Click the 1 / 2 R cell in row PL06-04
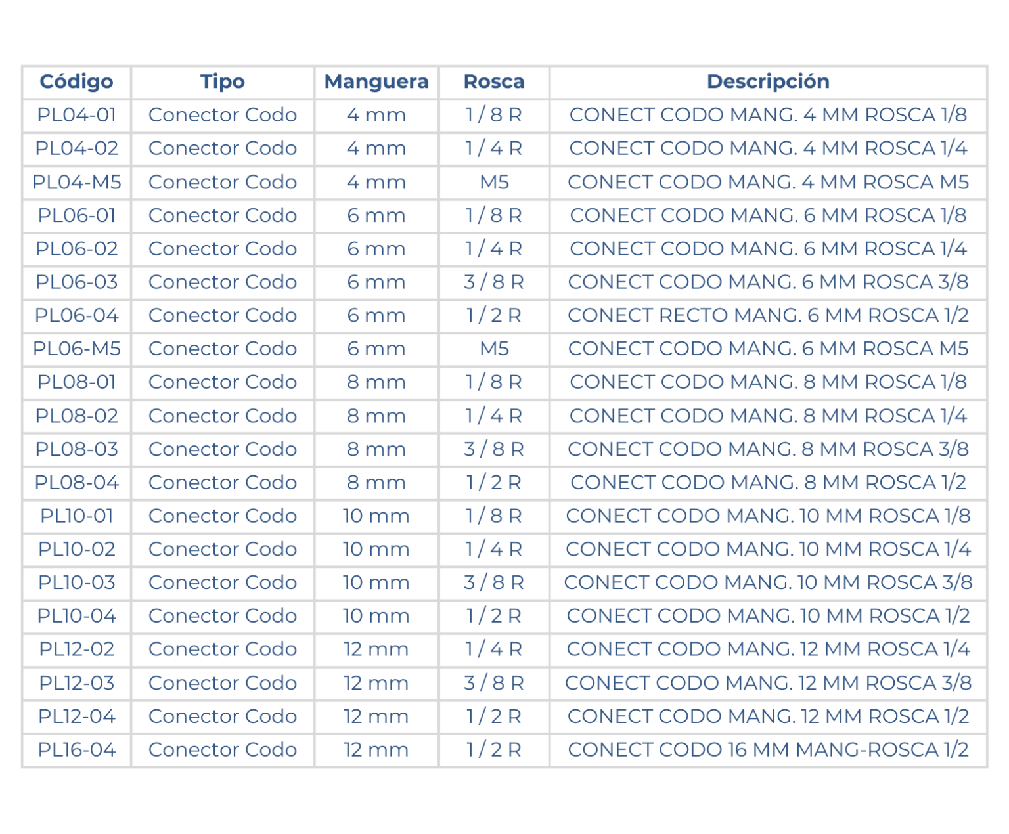 coord(494,315)
